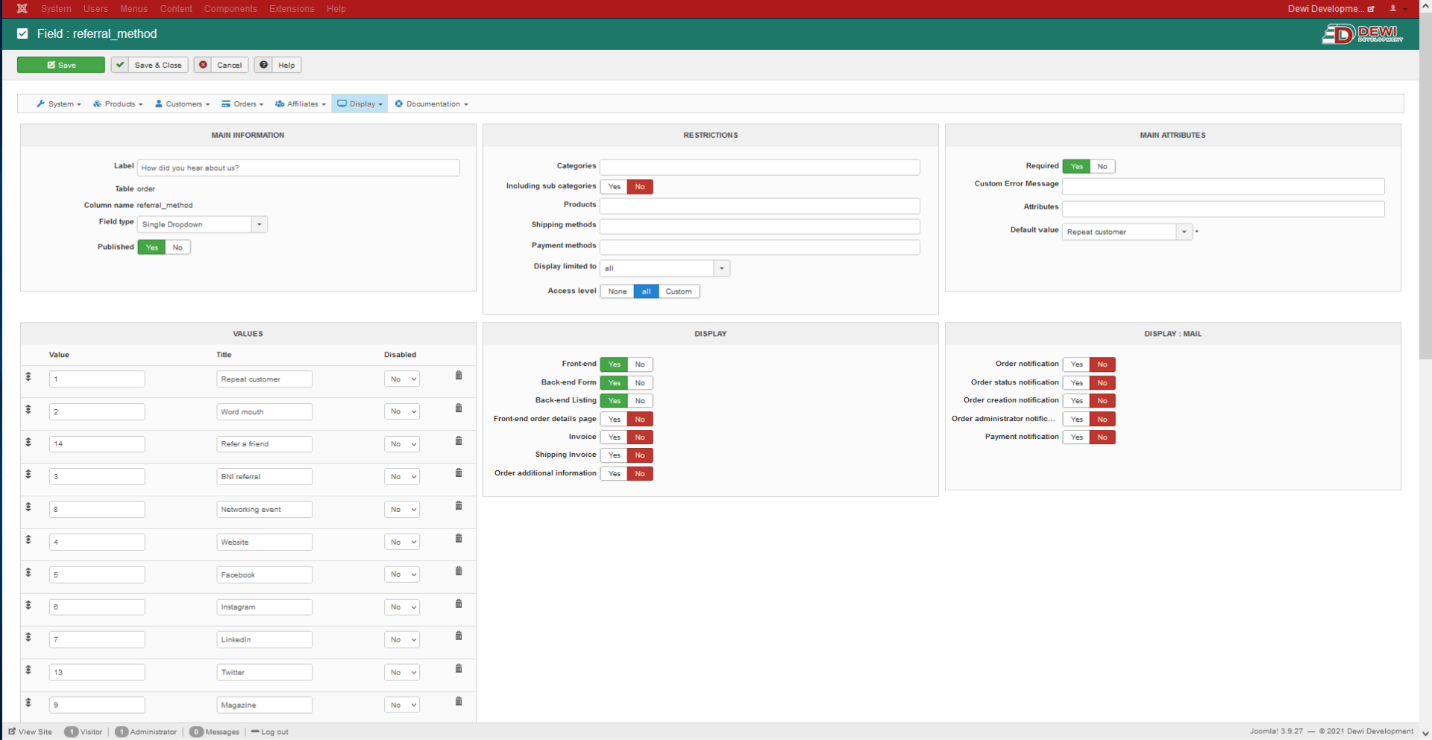Click the Label input field

click(298, 168)
